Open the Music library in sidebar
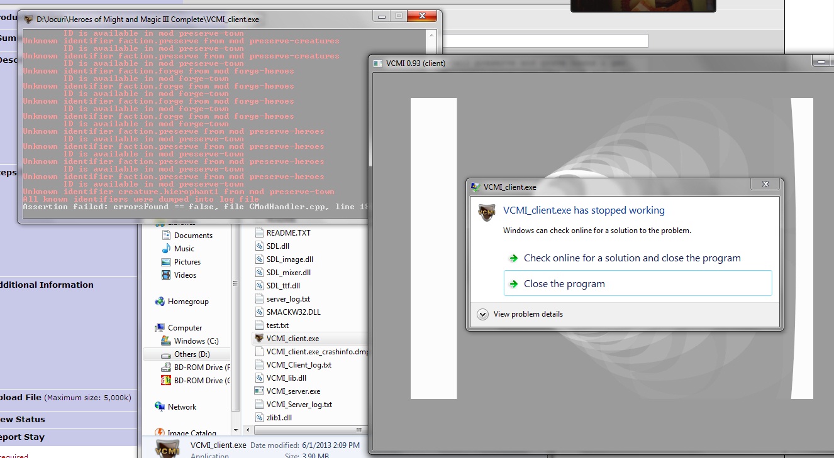834x458 pixels. click(x=184, y=249)
